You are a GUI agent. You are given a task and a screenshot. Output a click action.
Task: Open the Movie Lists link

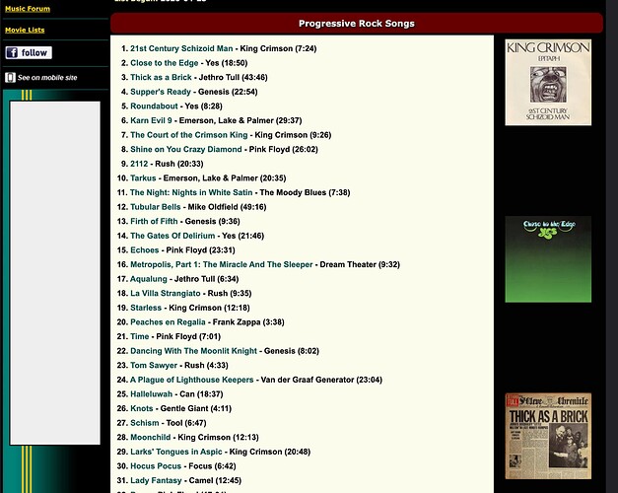[25, 30]
